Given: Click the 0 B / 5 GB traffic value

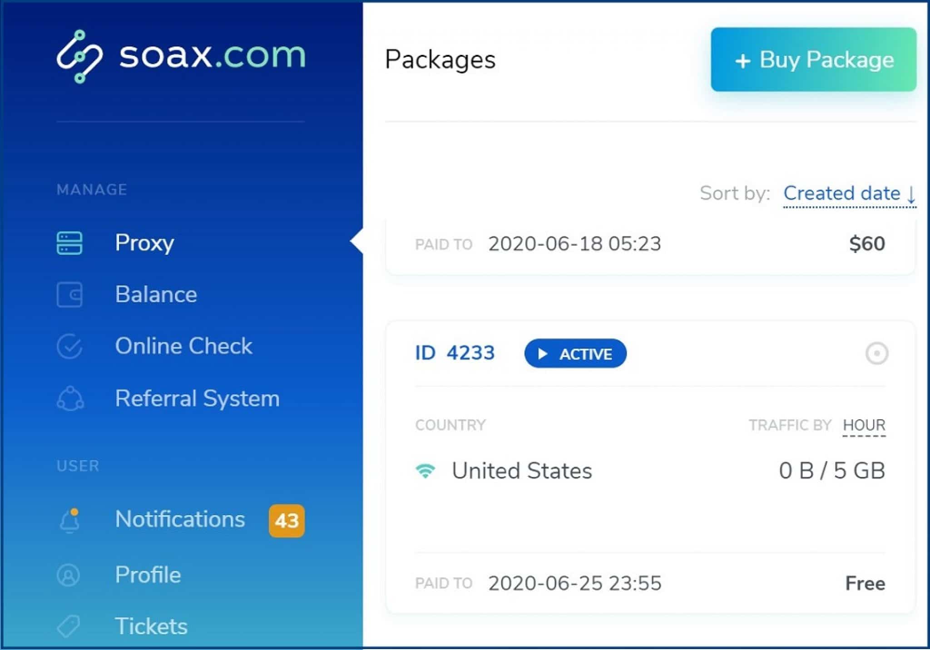Looking at the screenshot, I should [832, 471].
